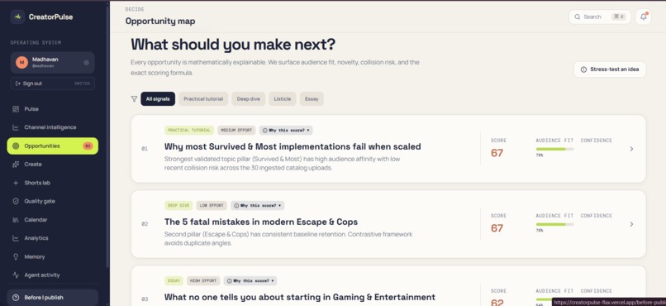Open settings gear in Madhavan profile card

point(86,63)
